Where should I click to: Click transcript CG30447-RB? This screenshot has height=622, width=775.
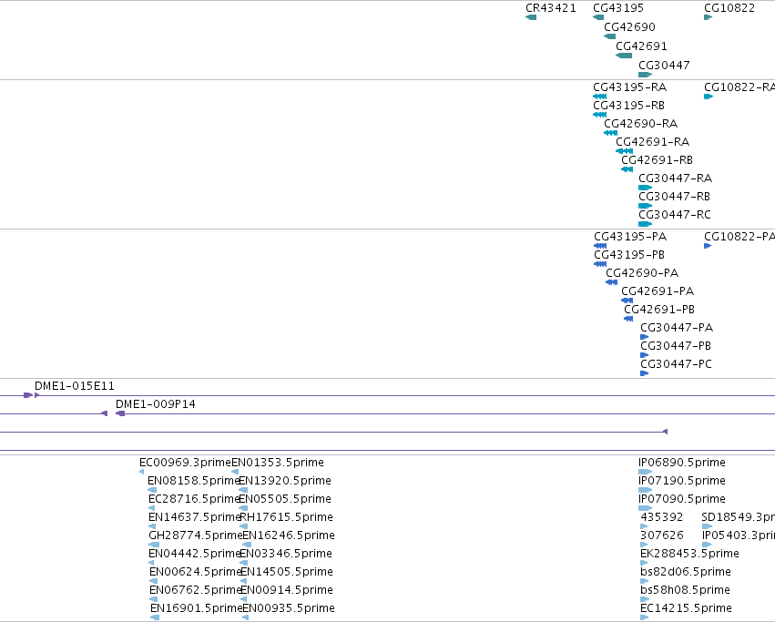coord(674,197)
